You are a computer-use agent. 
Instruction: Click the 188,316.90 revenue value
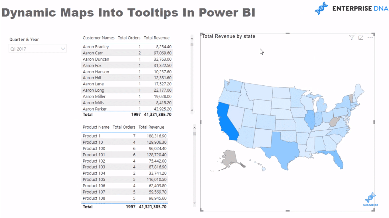[x=157, y=136]
